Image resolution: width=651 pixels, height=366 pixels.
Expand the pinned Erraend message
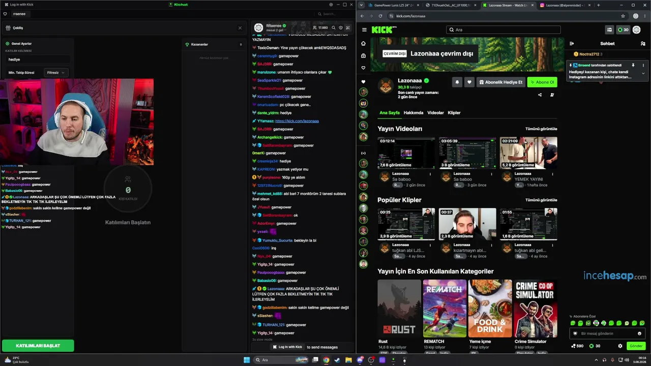[643, 74]
